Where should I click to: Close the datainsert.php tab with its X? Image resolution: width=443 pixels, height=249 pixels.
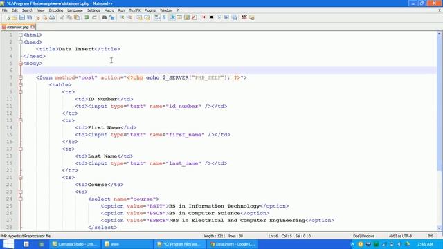[33, 27]
